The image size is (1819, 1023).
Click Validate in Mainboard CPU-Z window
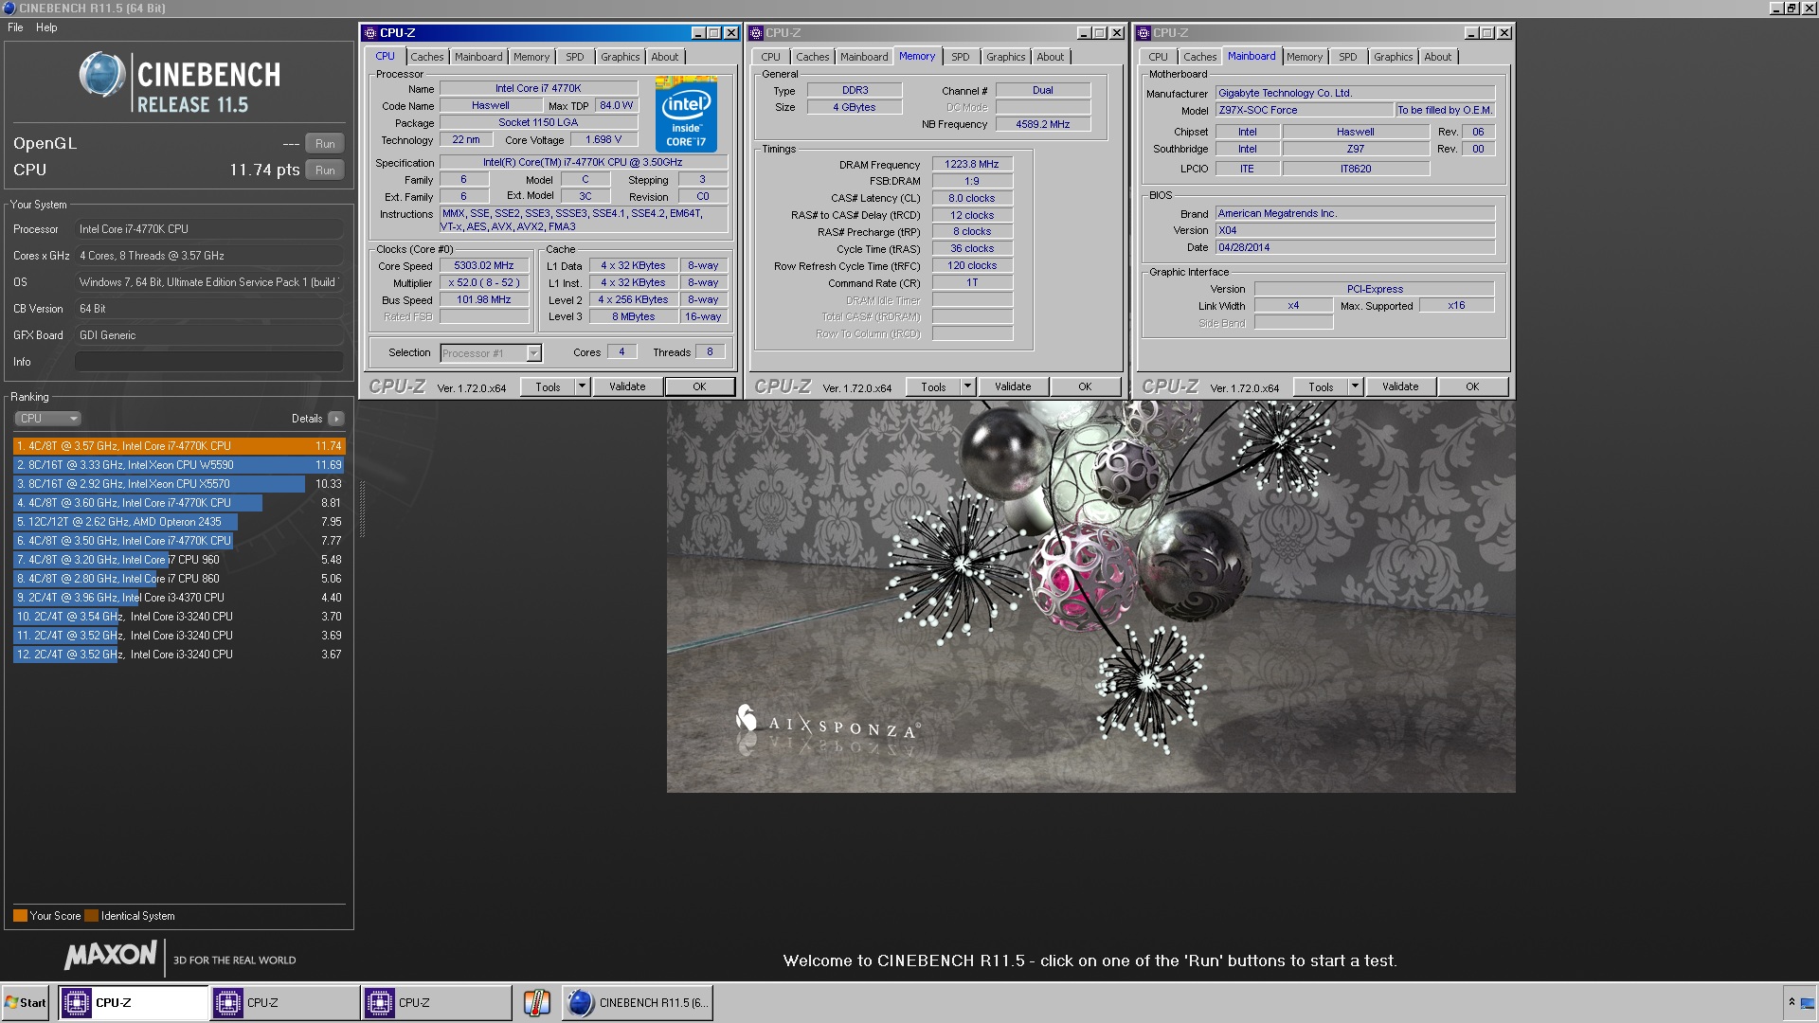coord(1400,386)
